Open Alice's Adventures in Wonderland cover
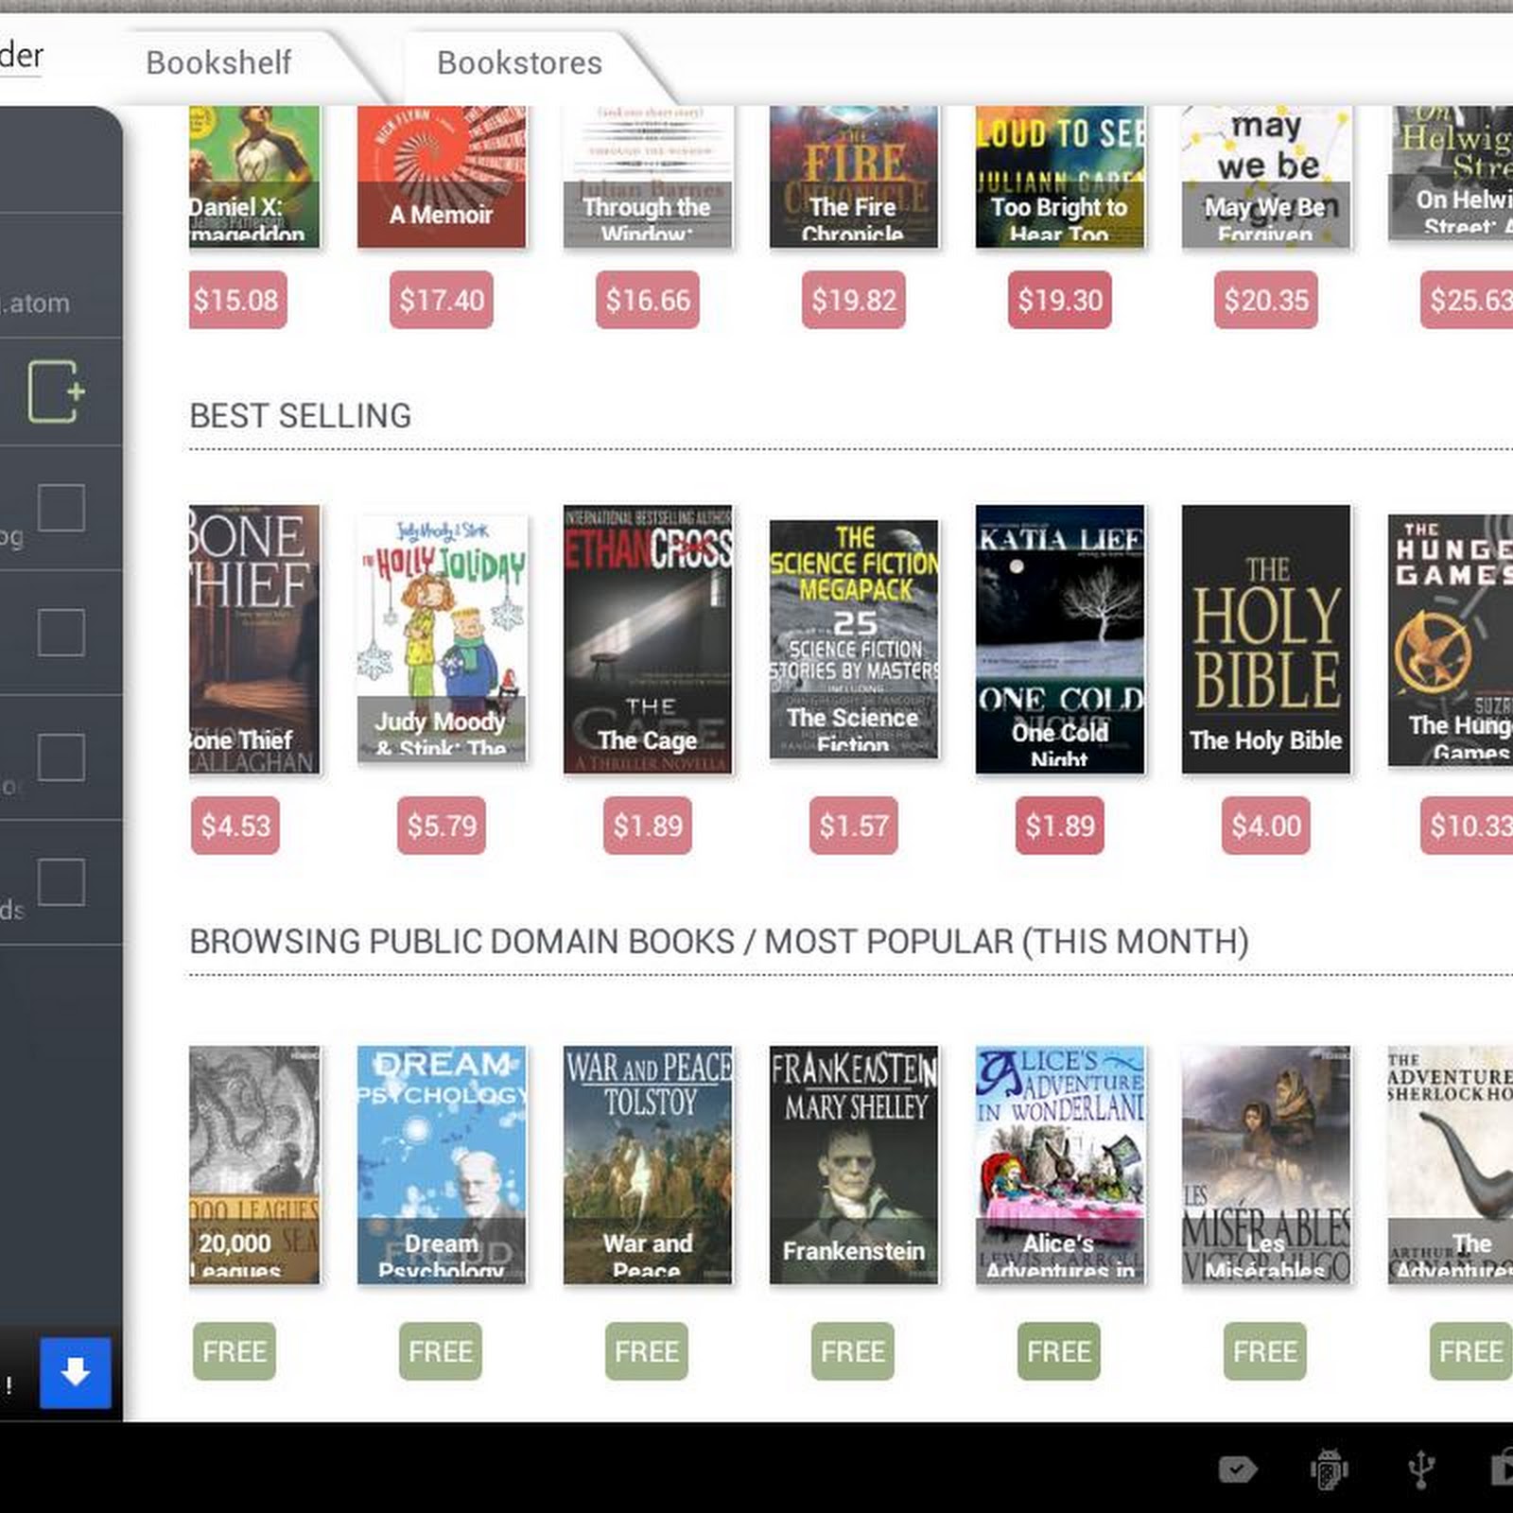Viewport: 1513px width, 1513px height. [x=1060, y=1165]
